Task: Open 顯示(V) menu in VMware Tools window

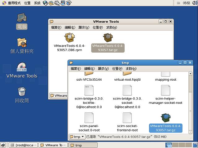Action: [84, 27]
